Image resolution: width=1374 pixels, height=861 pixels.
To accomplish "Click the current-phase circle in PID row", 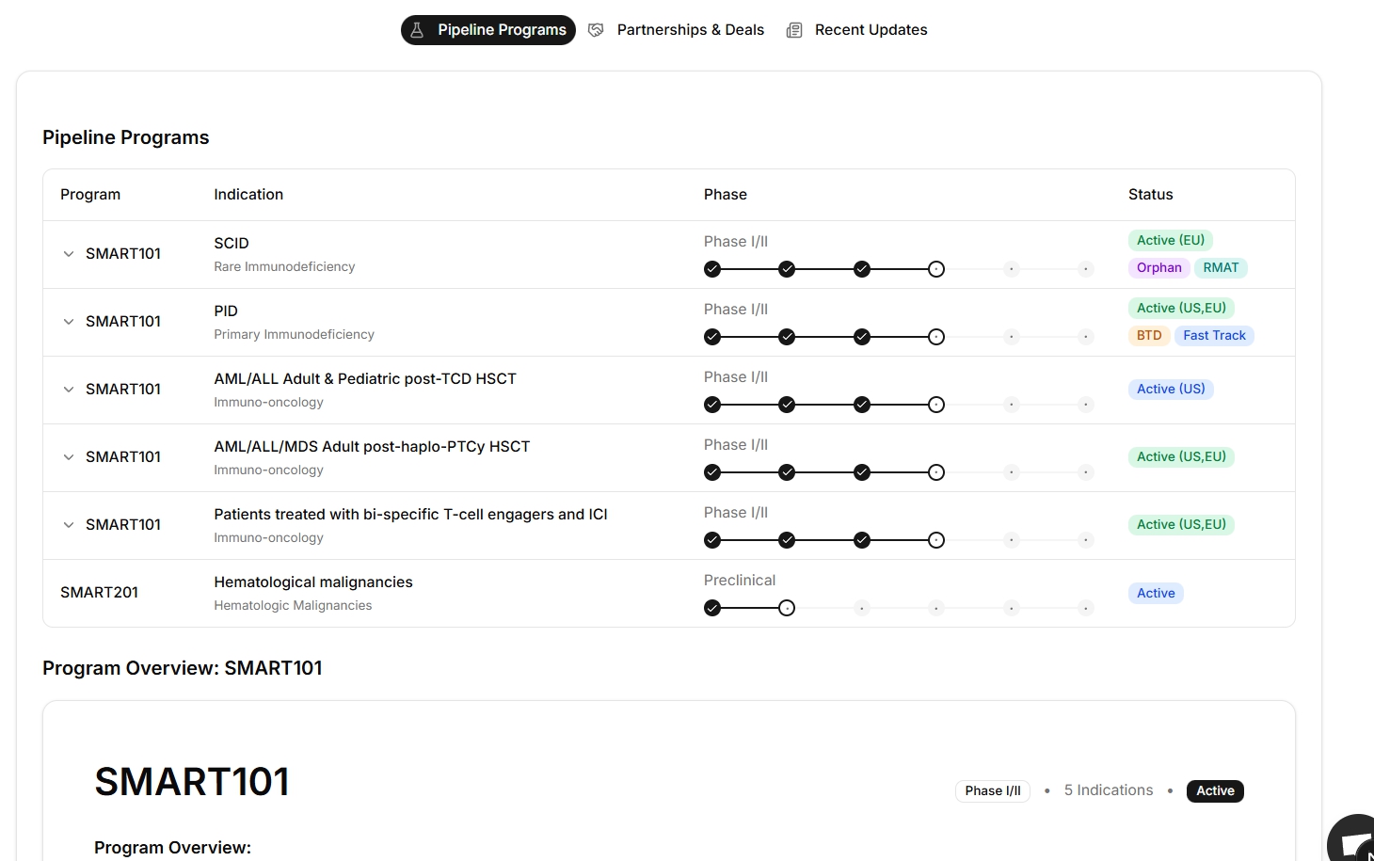I will 936,337.
